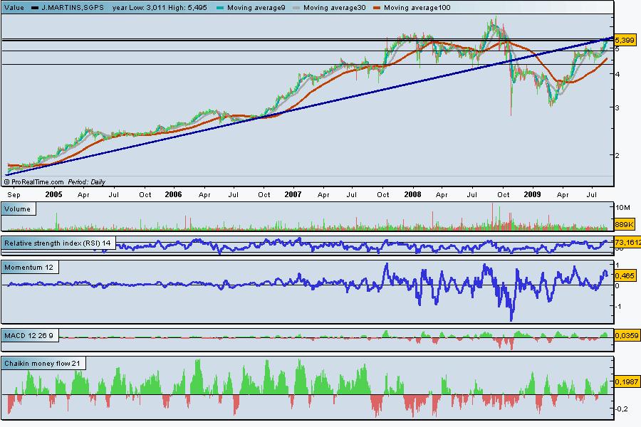Click the 0,465 momentum value tag
Image resolution: width=641 pixels, height=427 pixels.
pyautogui.click(x=625, y=276)
